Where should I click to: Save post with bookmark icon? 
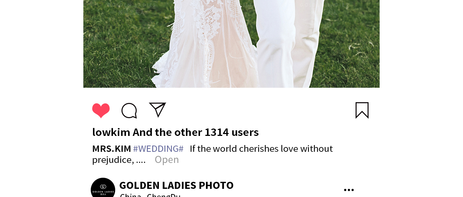[362, 110]
